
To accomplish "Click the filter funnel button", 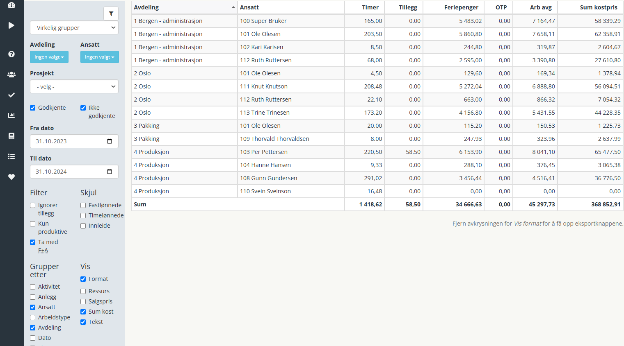I will [111, 14].
